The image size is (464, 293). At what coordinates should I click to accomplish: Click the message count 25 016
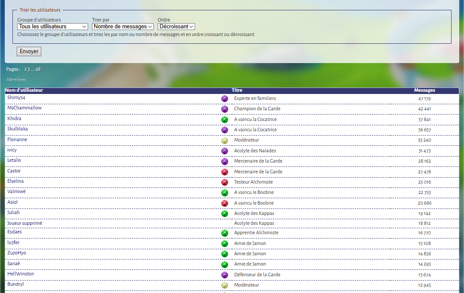pyautogui.click(x=424, y=182)
